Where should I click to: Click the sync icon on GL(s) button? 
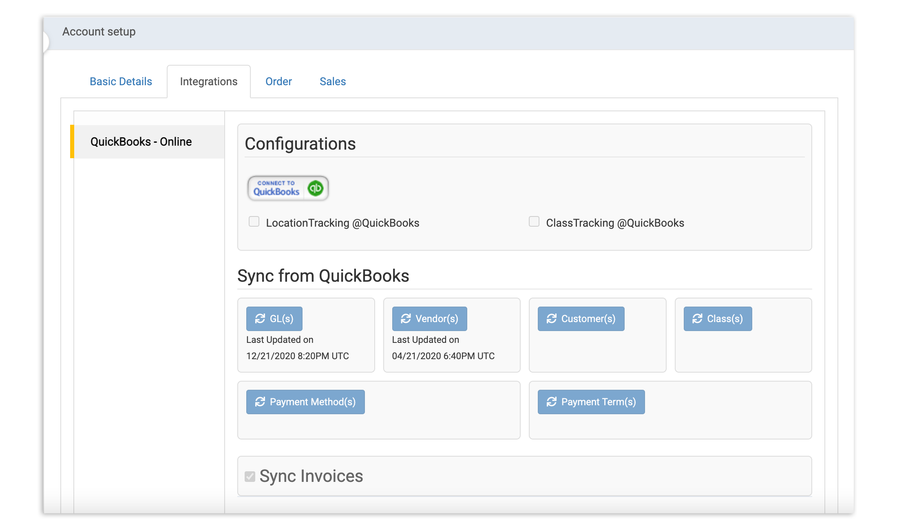(x=260, y=319)
